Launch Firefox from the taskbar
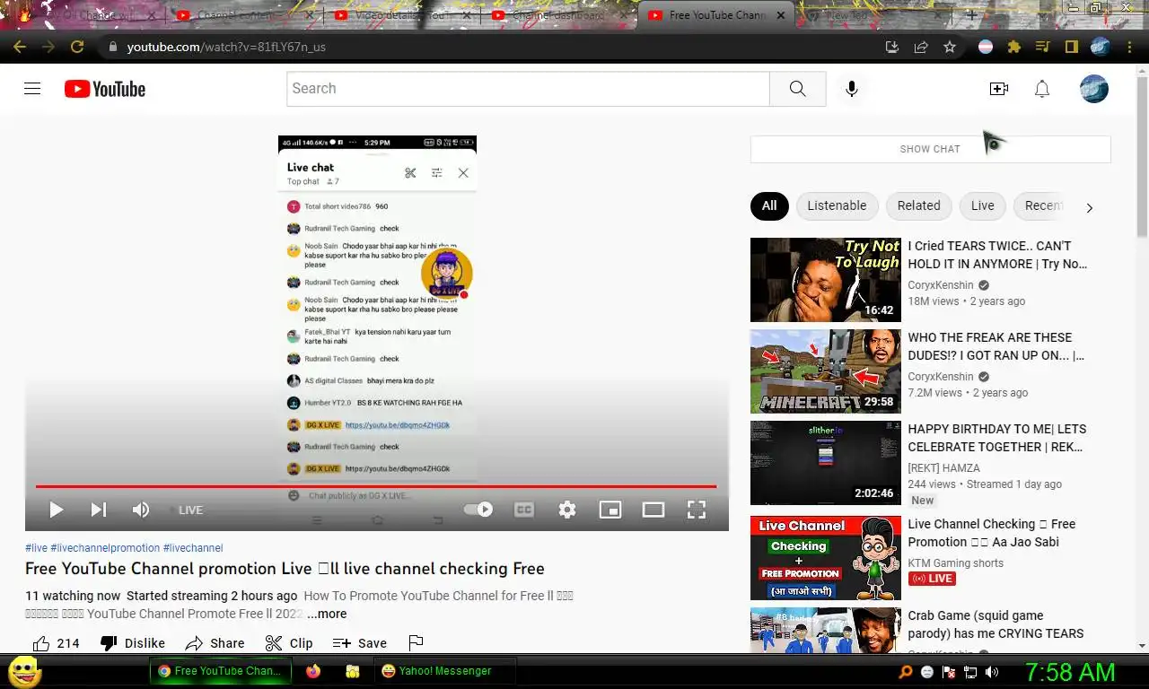 click(x=313, y=671)
